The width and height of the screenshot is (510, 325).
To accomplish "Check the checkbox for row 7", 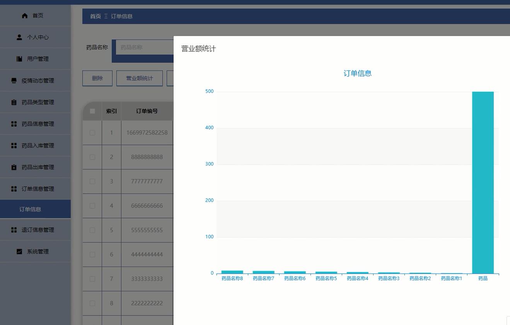I will (x=92, y=279).
